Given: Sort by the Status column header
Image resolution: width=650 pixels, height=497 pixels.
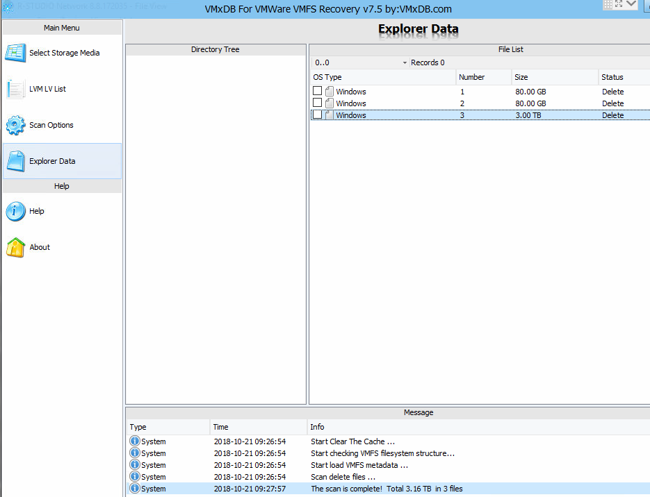Looking at the screenshot, I should (624, 77).
